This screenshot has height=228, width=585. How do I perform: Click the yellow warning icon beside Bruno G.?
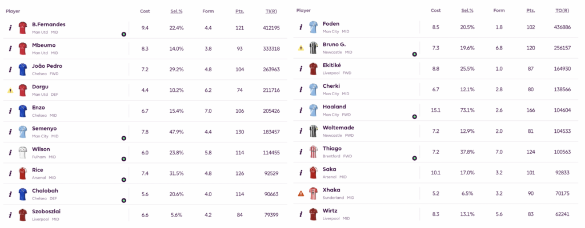click(x=300, y=48)
